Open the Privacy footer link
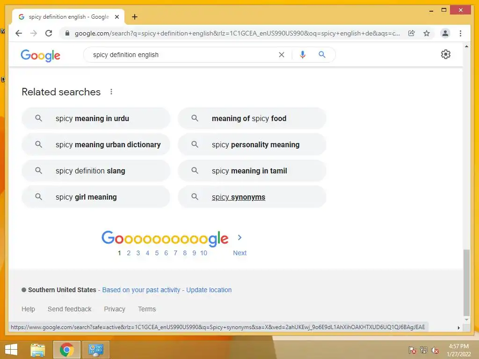This screenshot has width=479, height=359. pyautogui.click(x=115, y=309)
